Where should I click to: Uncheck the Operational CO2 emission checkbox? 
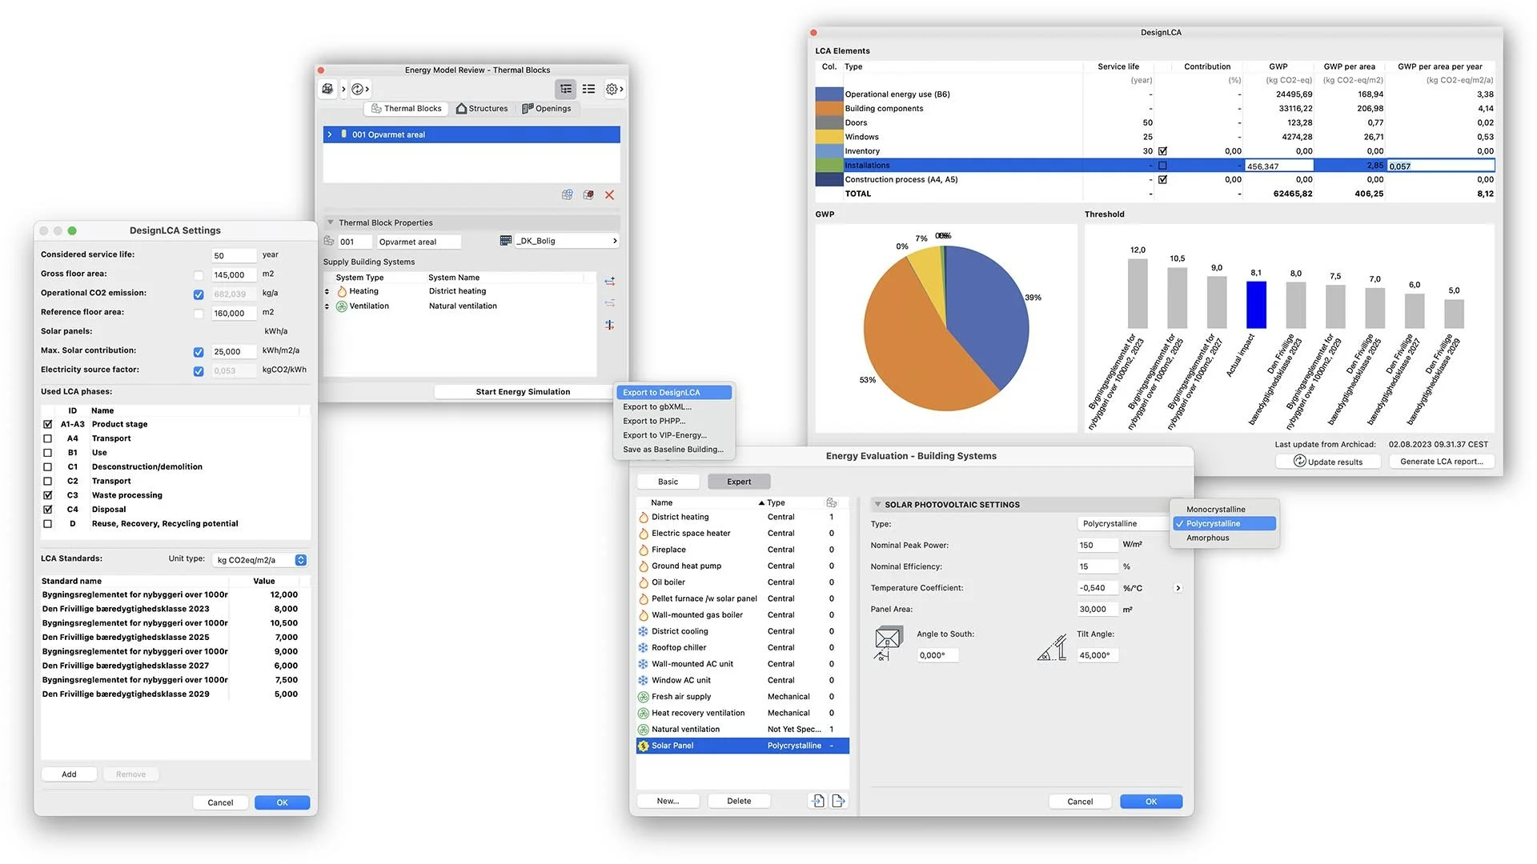click(x=199, y=294)
